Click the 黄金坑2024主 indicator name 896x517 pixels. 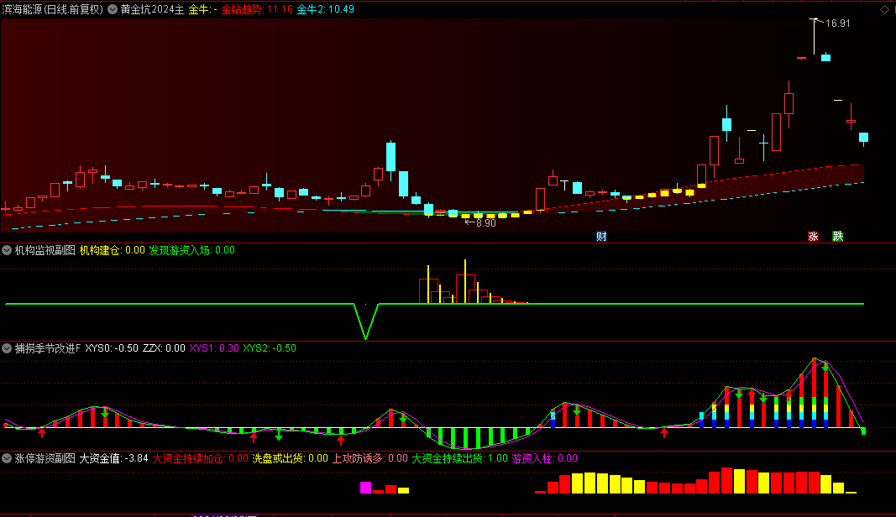152,9
